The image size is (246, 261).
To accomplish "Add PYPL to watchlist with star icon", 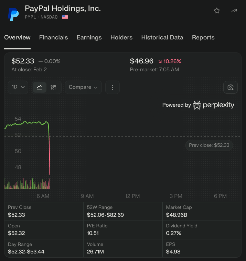I will tap(217, 11).
